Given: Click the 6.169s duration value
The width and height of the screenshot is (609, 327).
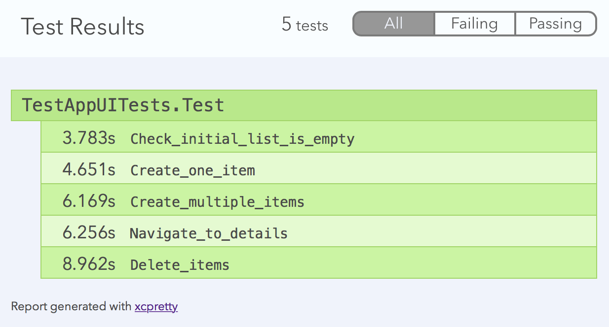Looking at the screenshot, I should 89,201.
